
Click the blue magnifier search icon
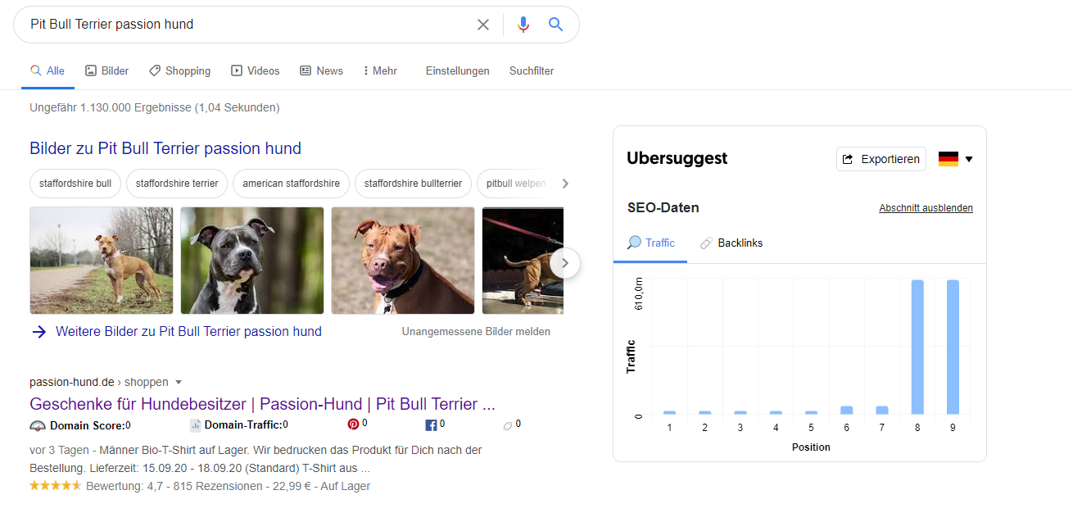click(x=556, y=25)
